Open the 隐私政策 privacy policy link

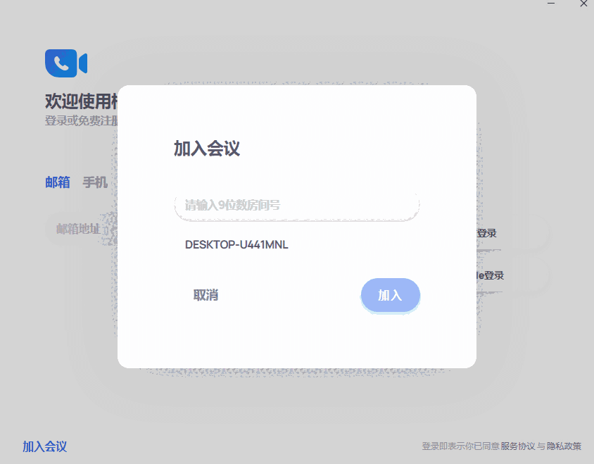click(x=563, y=446)
